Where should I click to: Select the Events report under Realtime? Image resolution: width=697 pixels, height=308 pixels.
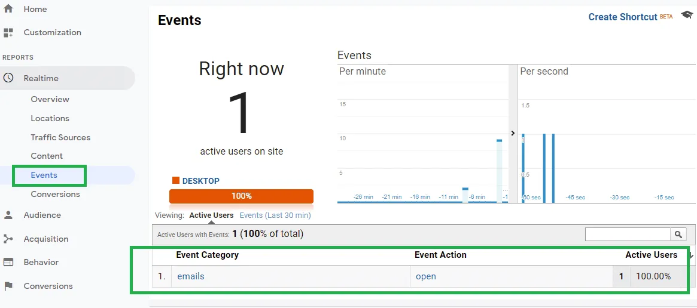pos(44,175)
